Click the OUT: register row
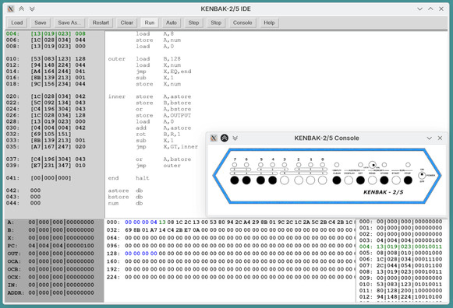This screenshot has height=308, width=453. click(x=51, y=254)
